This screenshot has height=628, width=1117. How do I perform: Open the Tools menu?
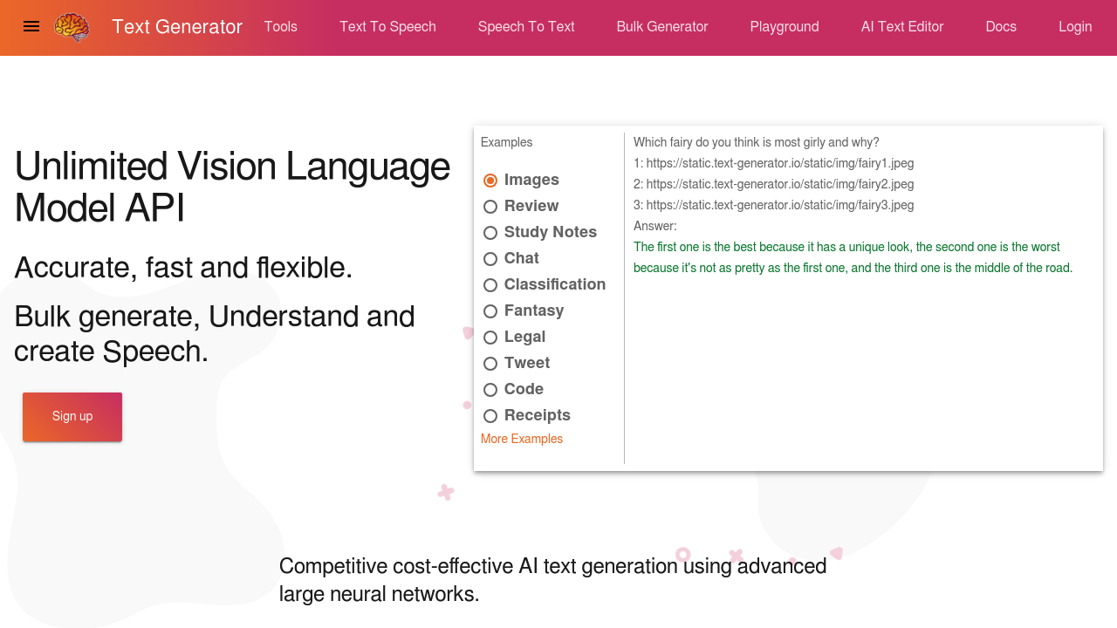pos(280,27)
